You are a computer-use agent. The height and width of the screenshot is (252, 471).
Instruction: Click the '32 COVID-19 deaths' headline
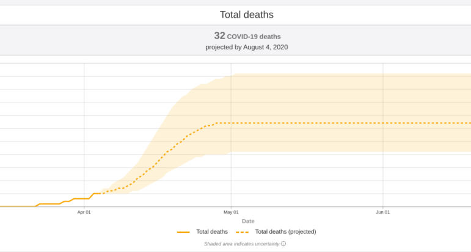pyautogui.click(x=247, y=36)
